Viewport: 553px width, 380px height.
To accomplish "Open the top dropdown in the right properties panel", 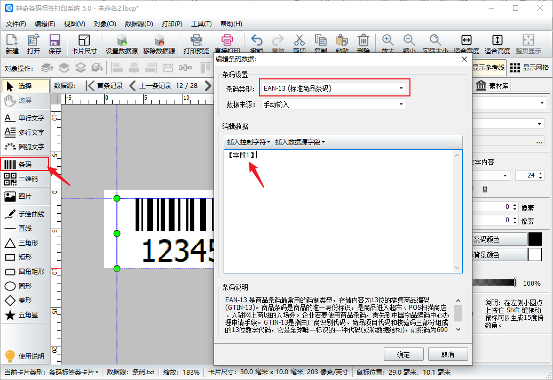I will pos(510,103).
